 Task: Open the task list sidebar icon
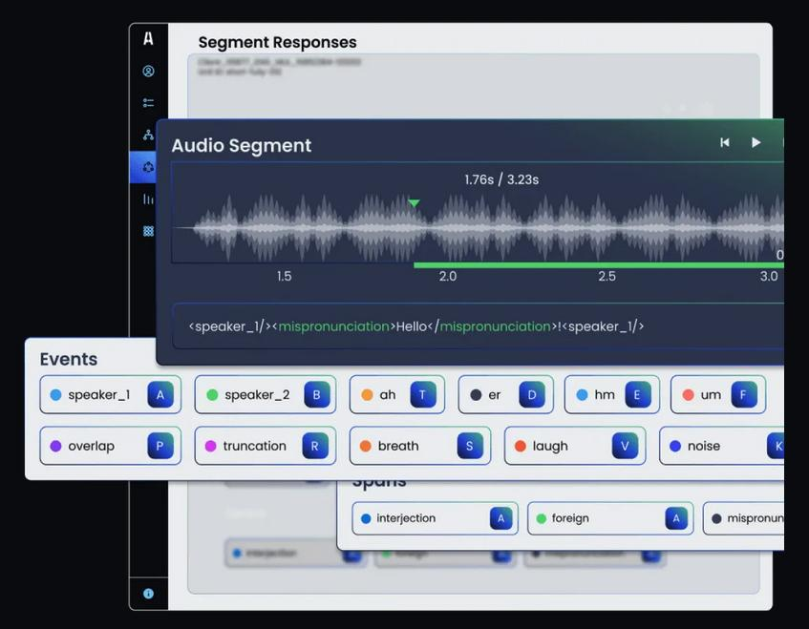click(148, 103)
